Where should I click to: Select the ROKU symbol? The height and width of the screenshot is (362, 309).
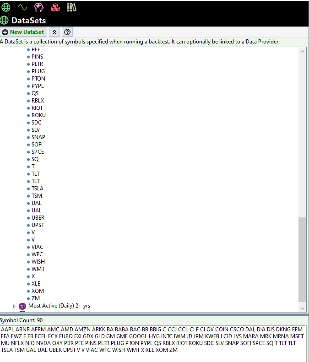click(38, 115)
